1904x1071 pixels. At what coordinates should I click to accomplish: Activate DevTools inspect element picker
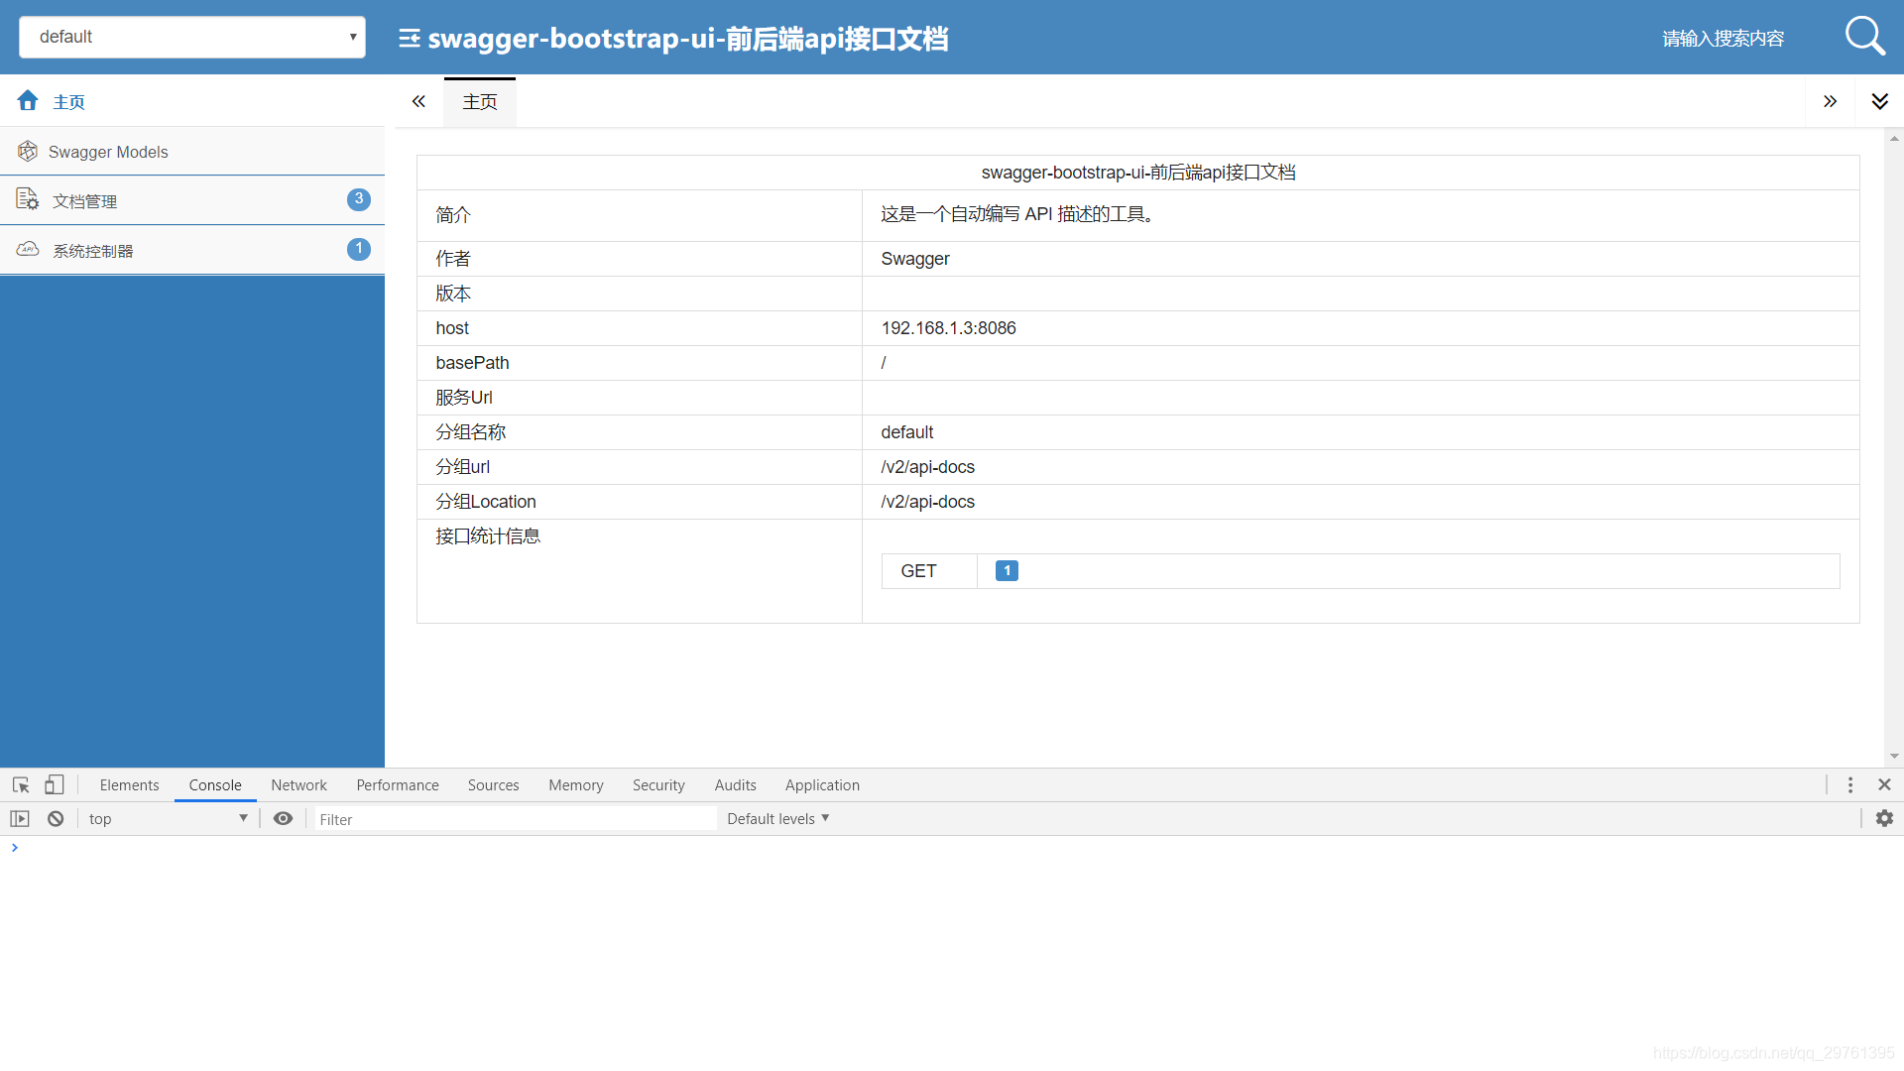[x=21, y=784]
